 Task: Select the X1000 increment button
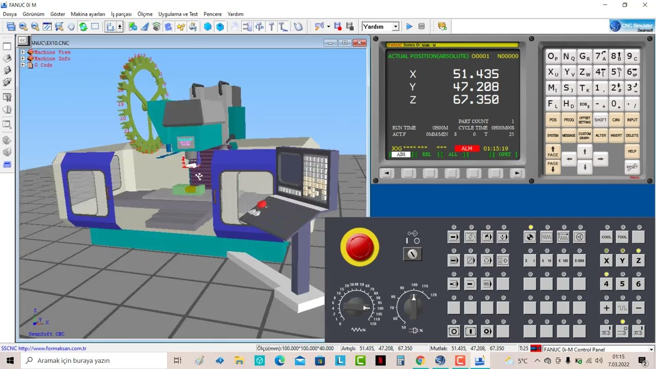coord(579,261)
